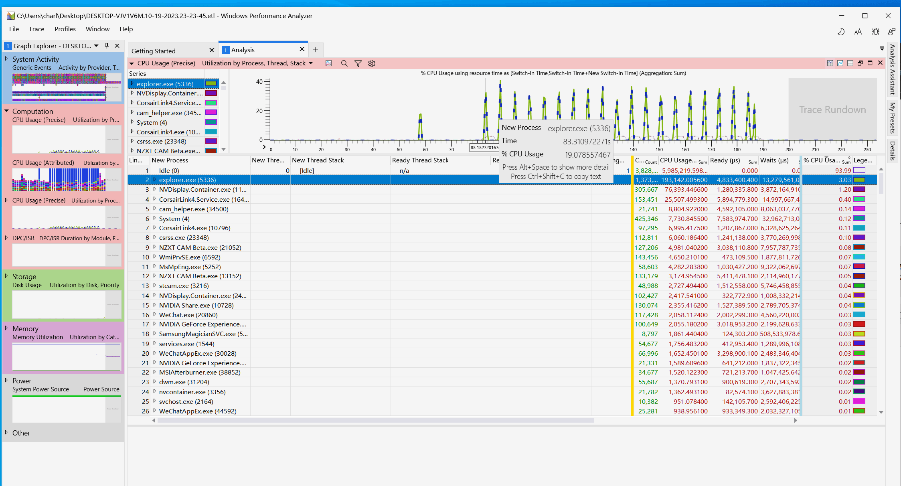The width and height of the screenshot is (901, 486).
Task: Close the Graph Explorer panel
Action: (x=117, y=46)
